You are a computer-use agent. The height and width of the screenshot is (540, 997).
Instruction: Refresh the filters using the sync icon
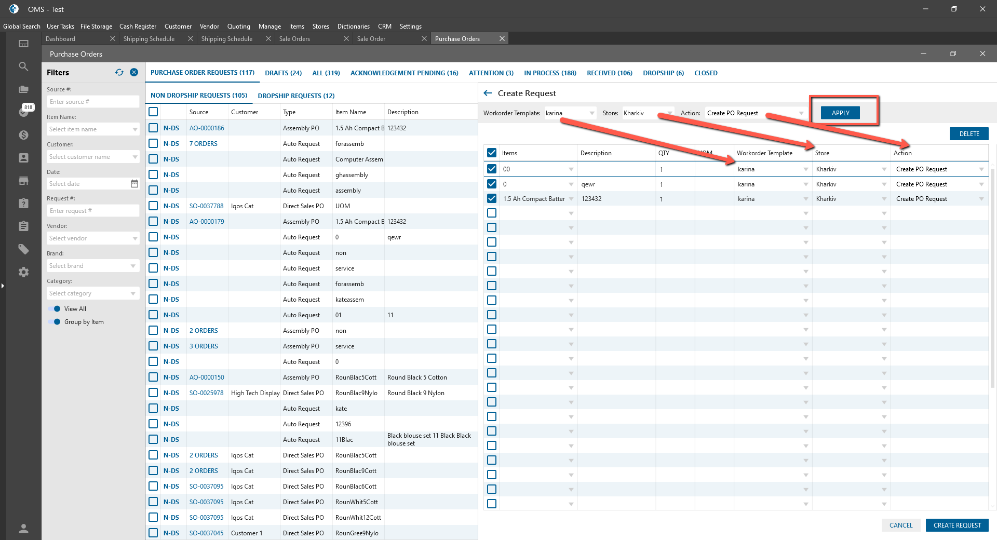click(x=119, y=73)
